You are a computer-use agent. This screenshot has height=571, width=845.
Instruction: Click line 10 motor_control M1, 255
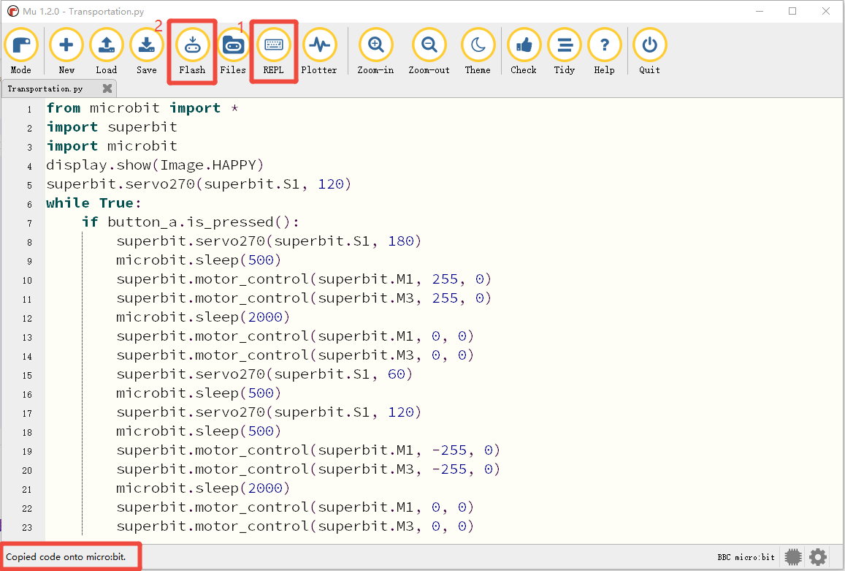(x=304, y=279)
